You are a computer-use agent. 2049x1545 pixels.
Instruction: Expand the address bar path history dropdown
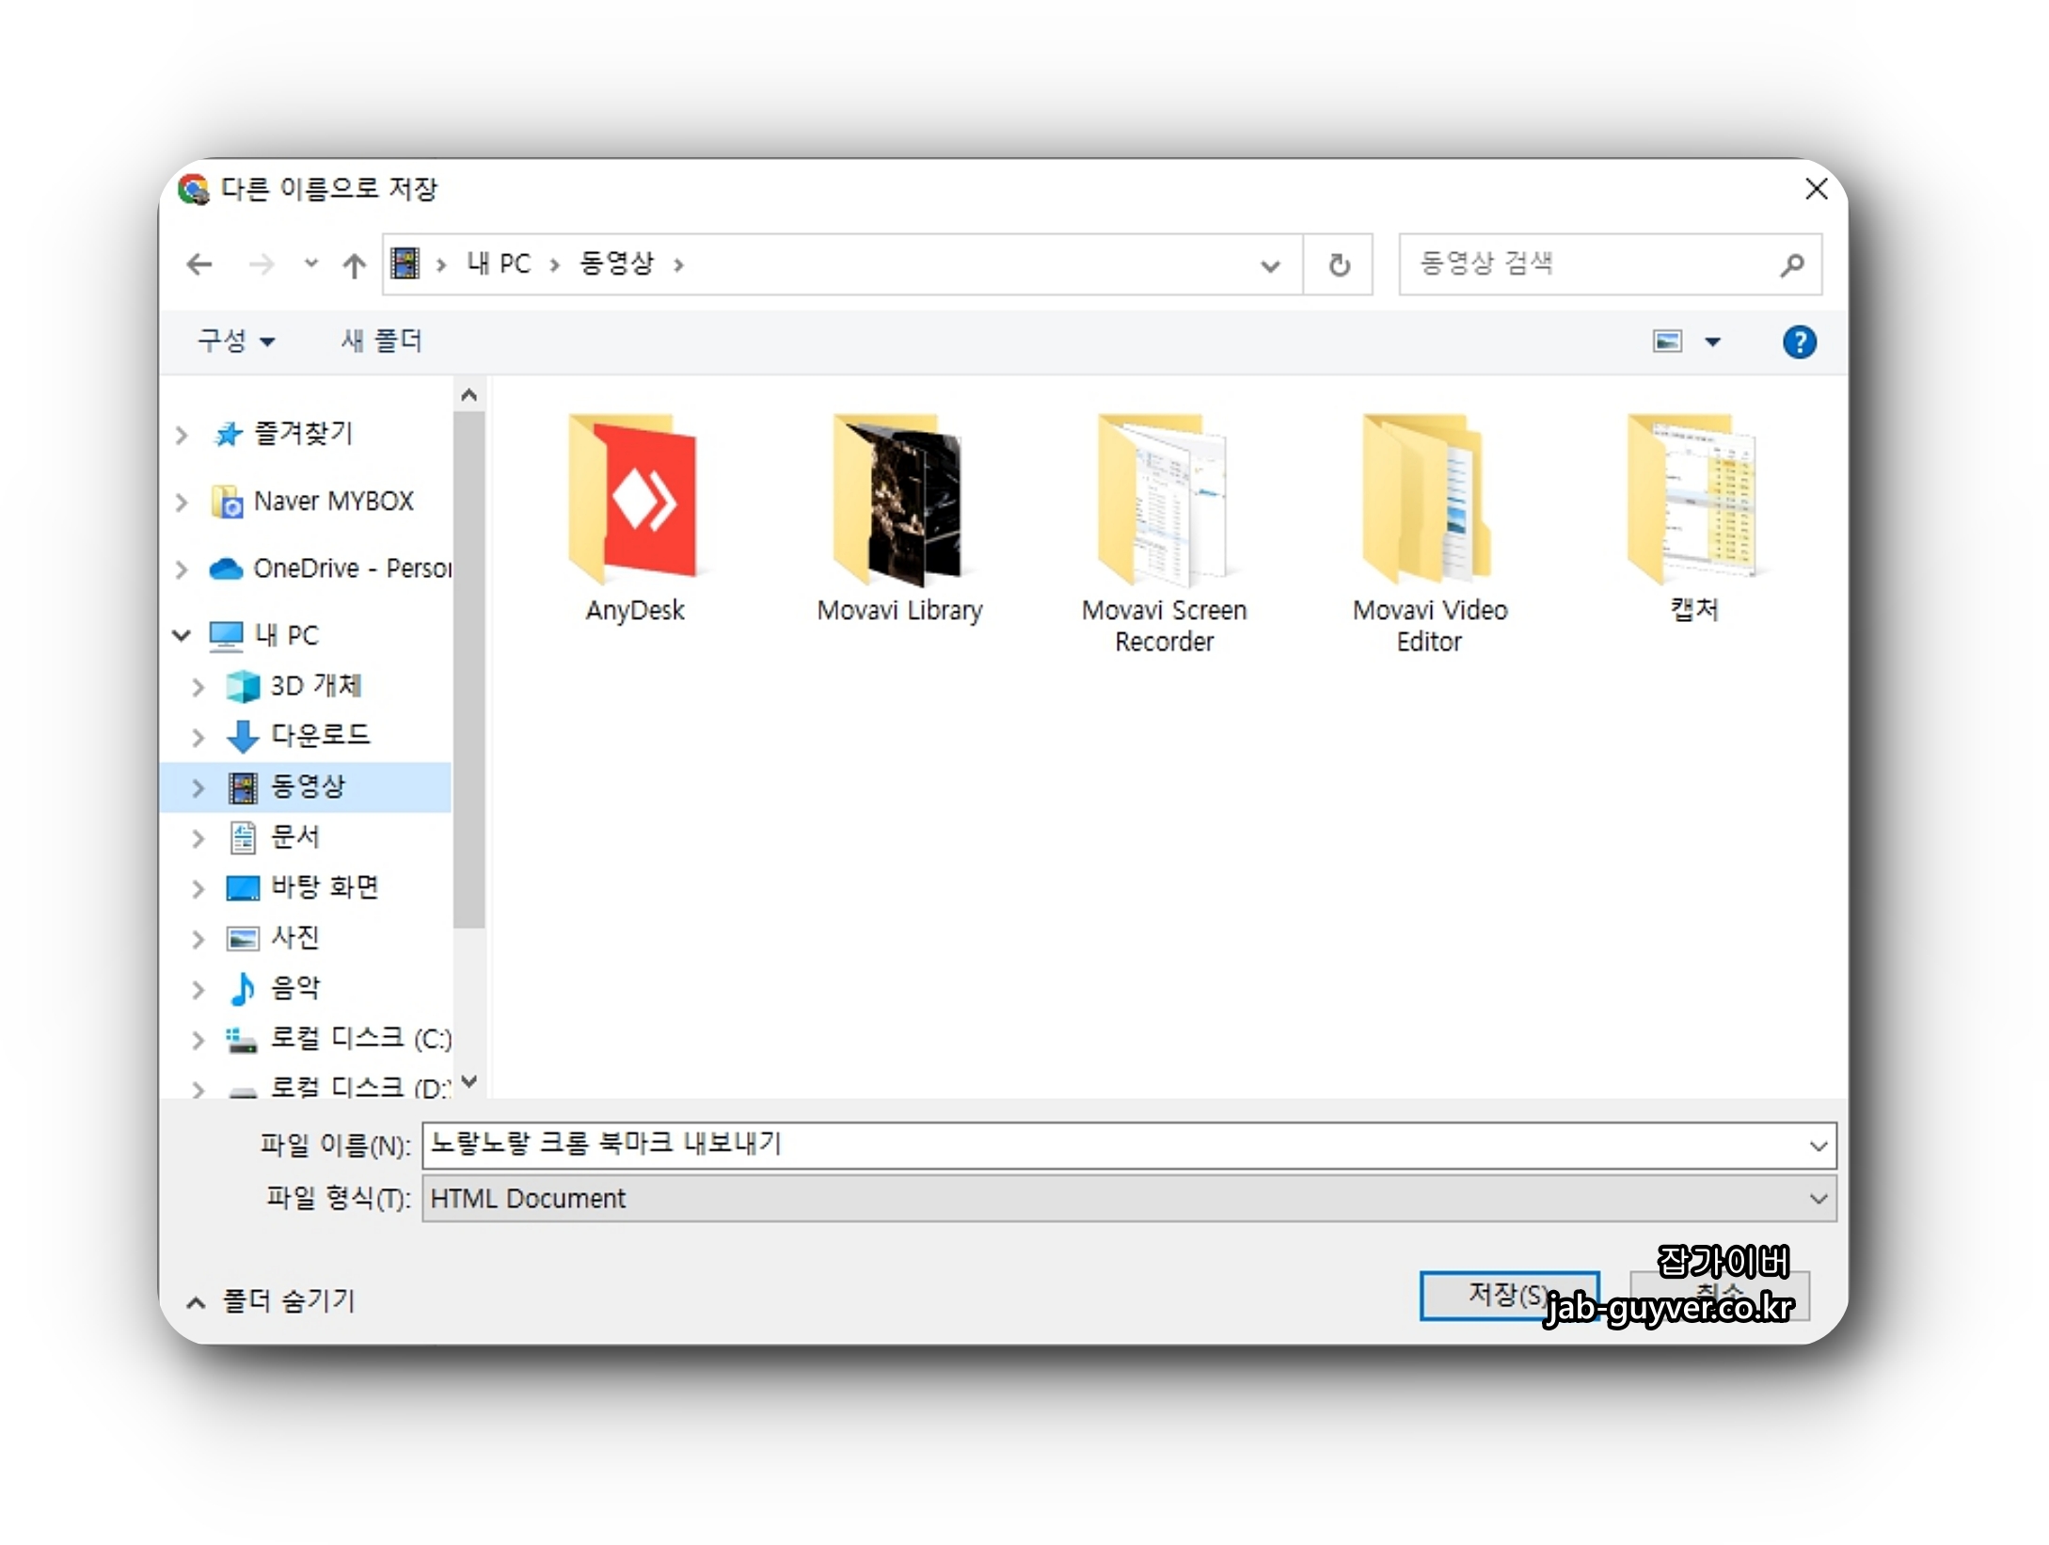click(1270, 266)
